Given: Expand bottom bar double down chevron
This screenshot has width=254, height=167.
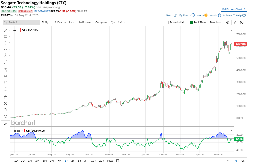Looking at the screenshot, I should click(x=228, y=160).
